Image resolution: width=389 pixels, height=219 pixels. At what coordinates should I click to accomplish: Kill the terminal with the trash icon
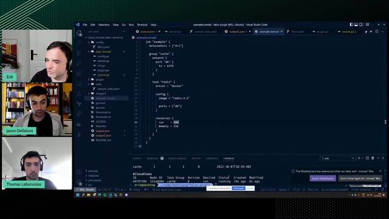[x=373, y=158]
